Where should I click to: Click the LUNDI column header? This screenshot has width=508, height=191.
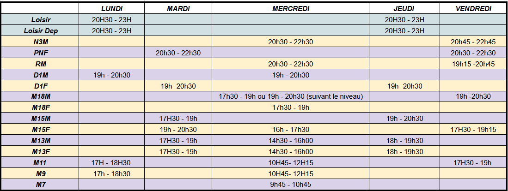tap(112, 9)
